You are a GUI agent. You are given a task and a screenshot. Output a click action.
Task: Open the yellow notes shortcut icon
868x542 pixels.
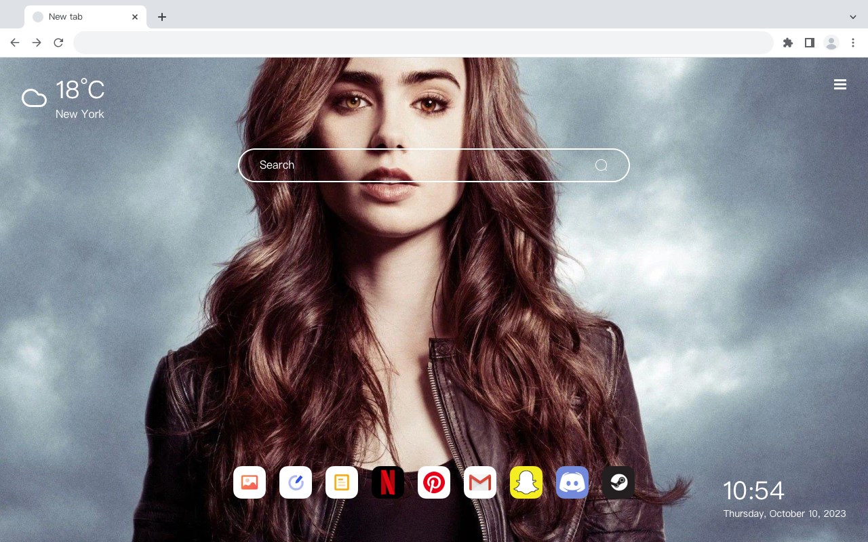pos(342,482)
